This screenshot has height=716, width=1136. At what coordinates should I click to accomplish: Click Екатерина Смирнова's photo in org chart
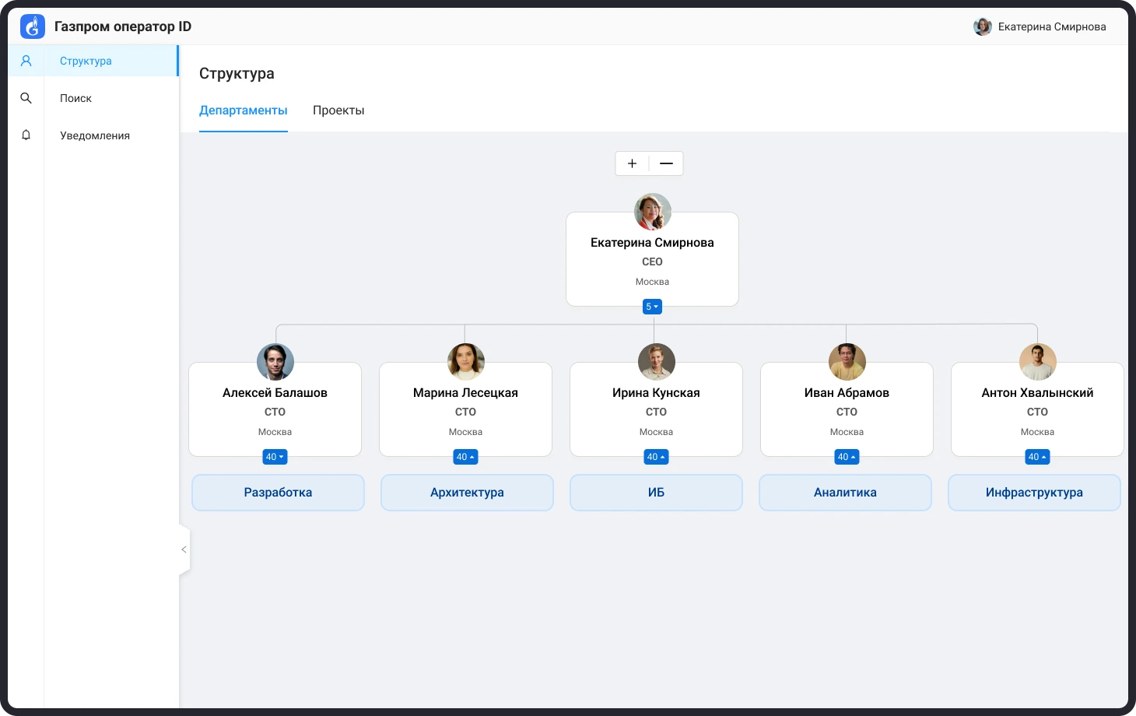(653, 212)
